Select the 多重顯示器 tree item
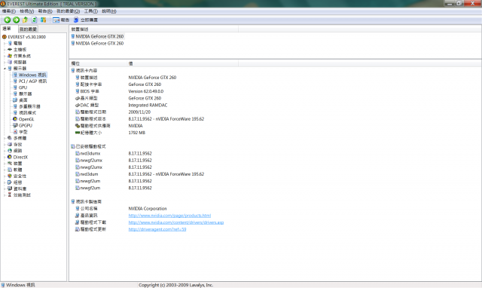482x288 pixels. pyautogui.click(x=29, y=106)
